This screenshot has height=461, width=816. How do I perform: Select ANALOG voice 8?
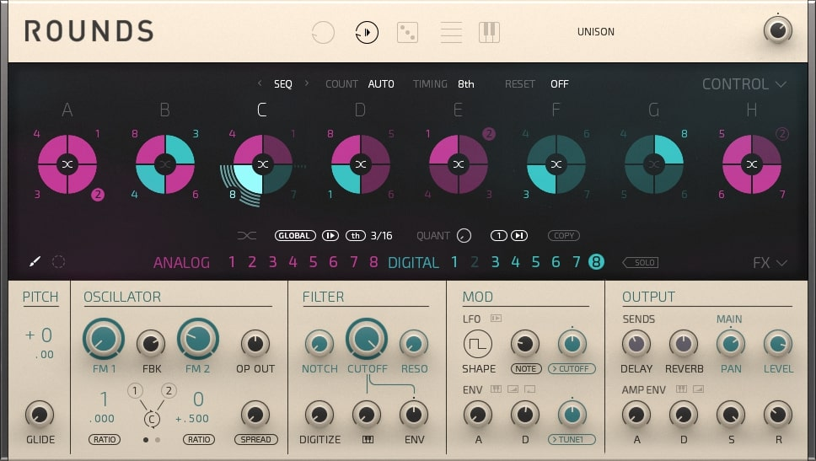(373, 262)
